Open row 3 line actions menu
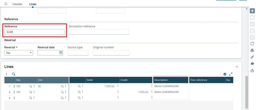The width and height of the screenshot is (256, 110). pos(14,98)
